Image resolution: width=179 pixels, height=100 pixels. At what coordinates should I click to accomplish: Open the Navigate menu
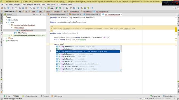(x=17, y=4)
